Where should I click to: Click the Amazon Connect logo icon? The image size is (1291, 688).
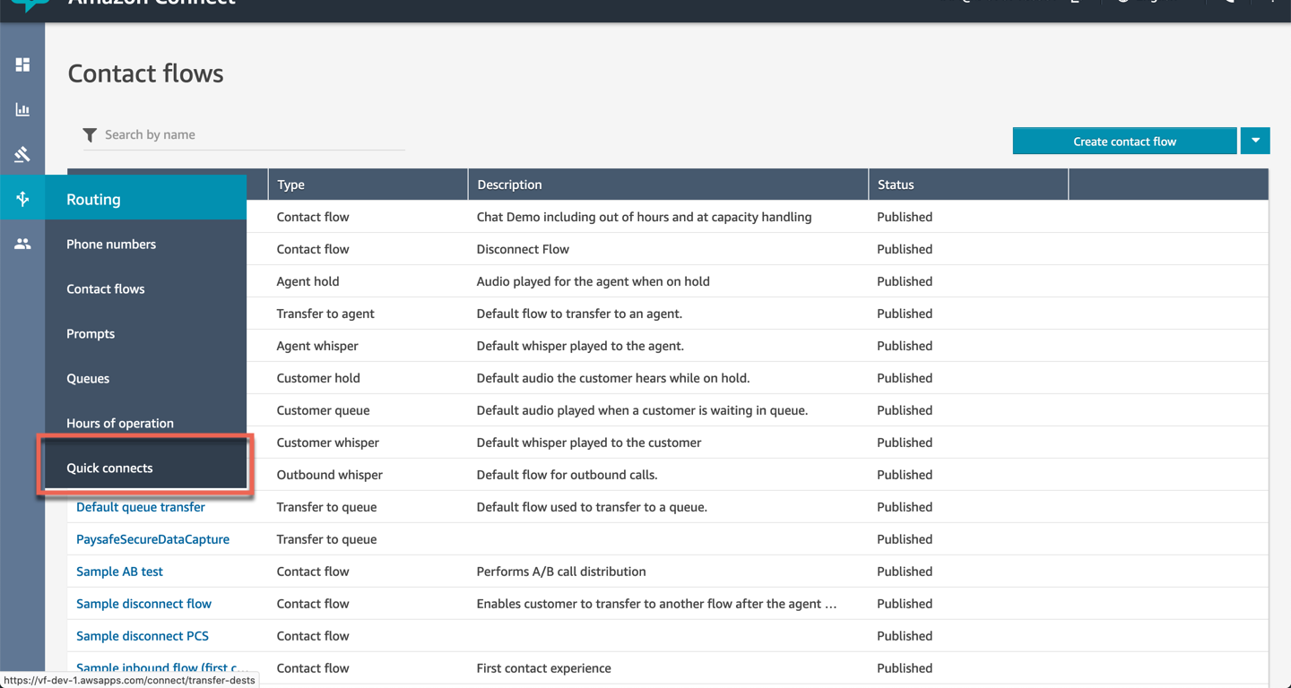(x=31, y=4)
